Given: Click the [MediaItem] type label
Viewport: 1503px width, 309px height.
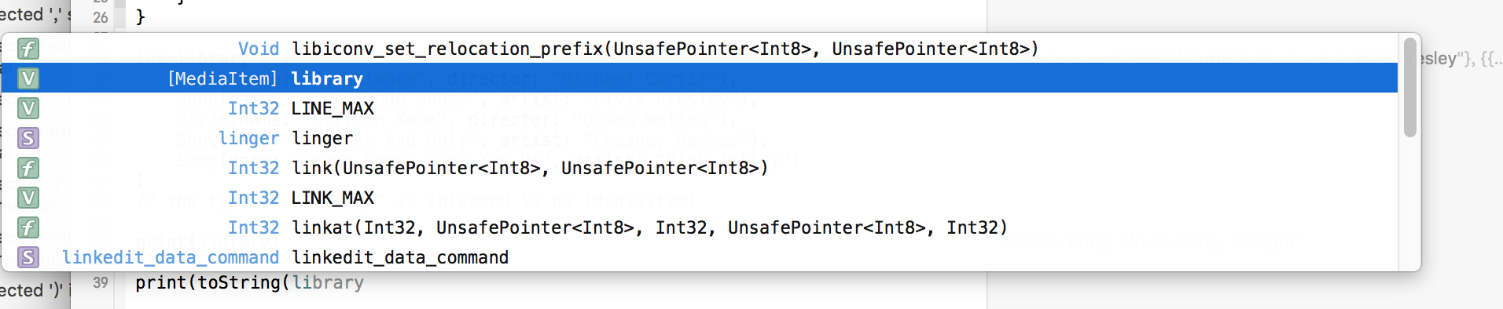Looking at the screenshot, I should [x=222, y=78].
